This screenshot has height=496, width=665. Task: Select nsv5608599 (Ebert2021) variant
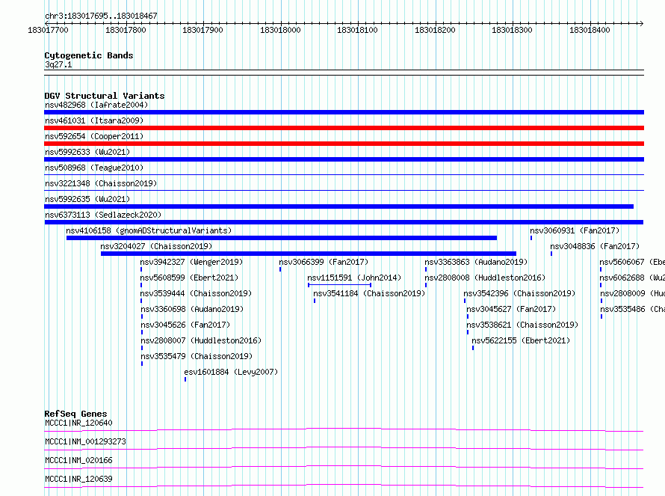189,278
